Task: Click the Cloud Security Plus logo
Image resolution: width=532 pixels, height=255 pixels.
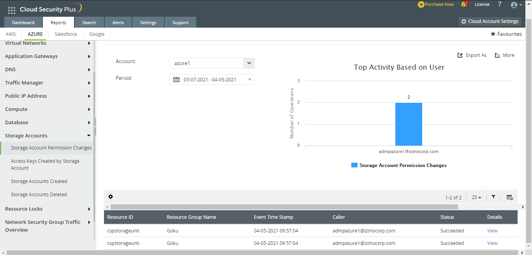Action: pyautogui.click(x=51, y=9)
